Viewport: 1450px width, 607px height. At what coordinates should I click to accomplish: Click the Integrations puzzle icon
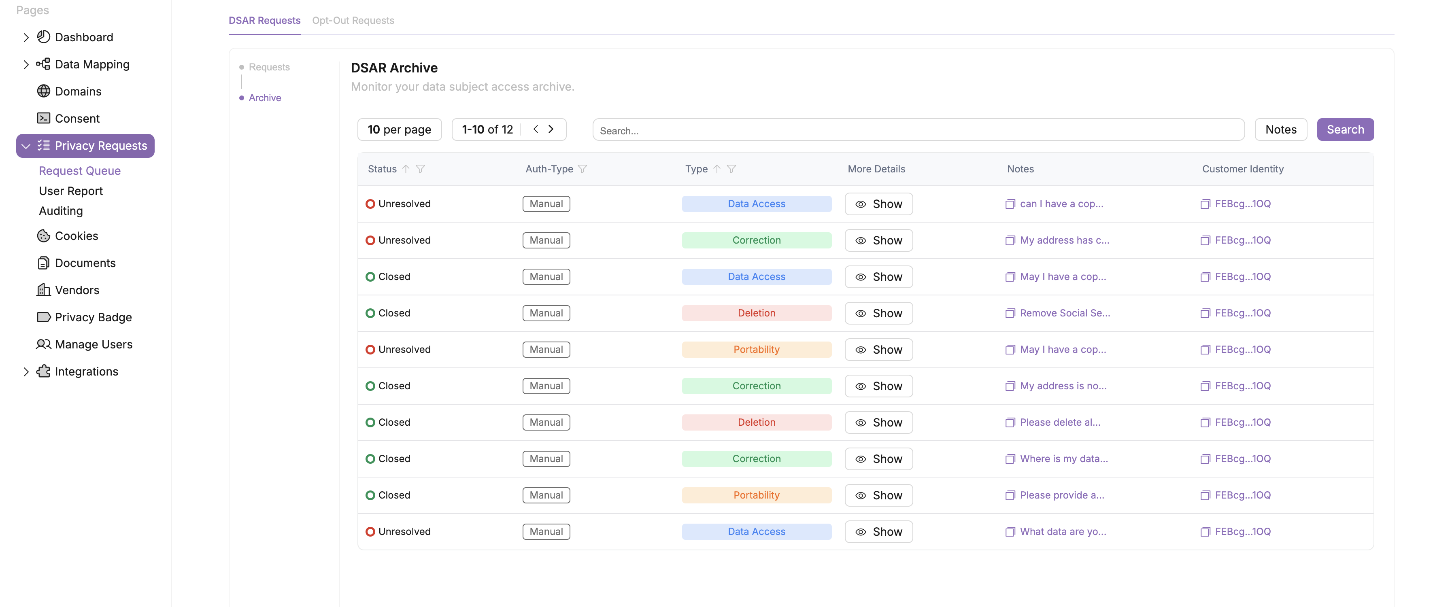(x=43, y=371)
